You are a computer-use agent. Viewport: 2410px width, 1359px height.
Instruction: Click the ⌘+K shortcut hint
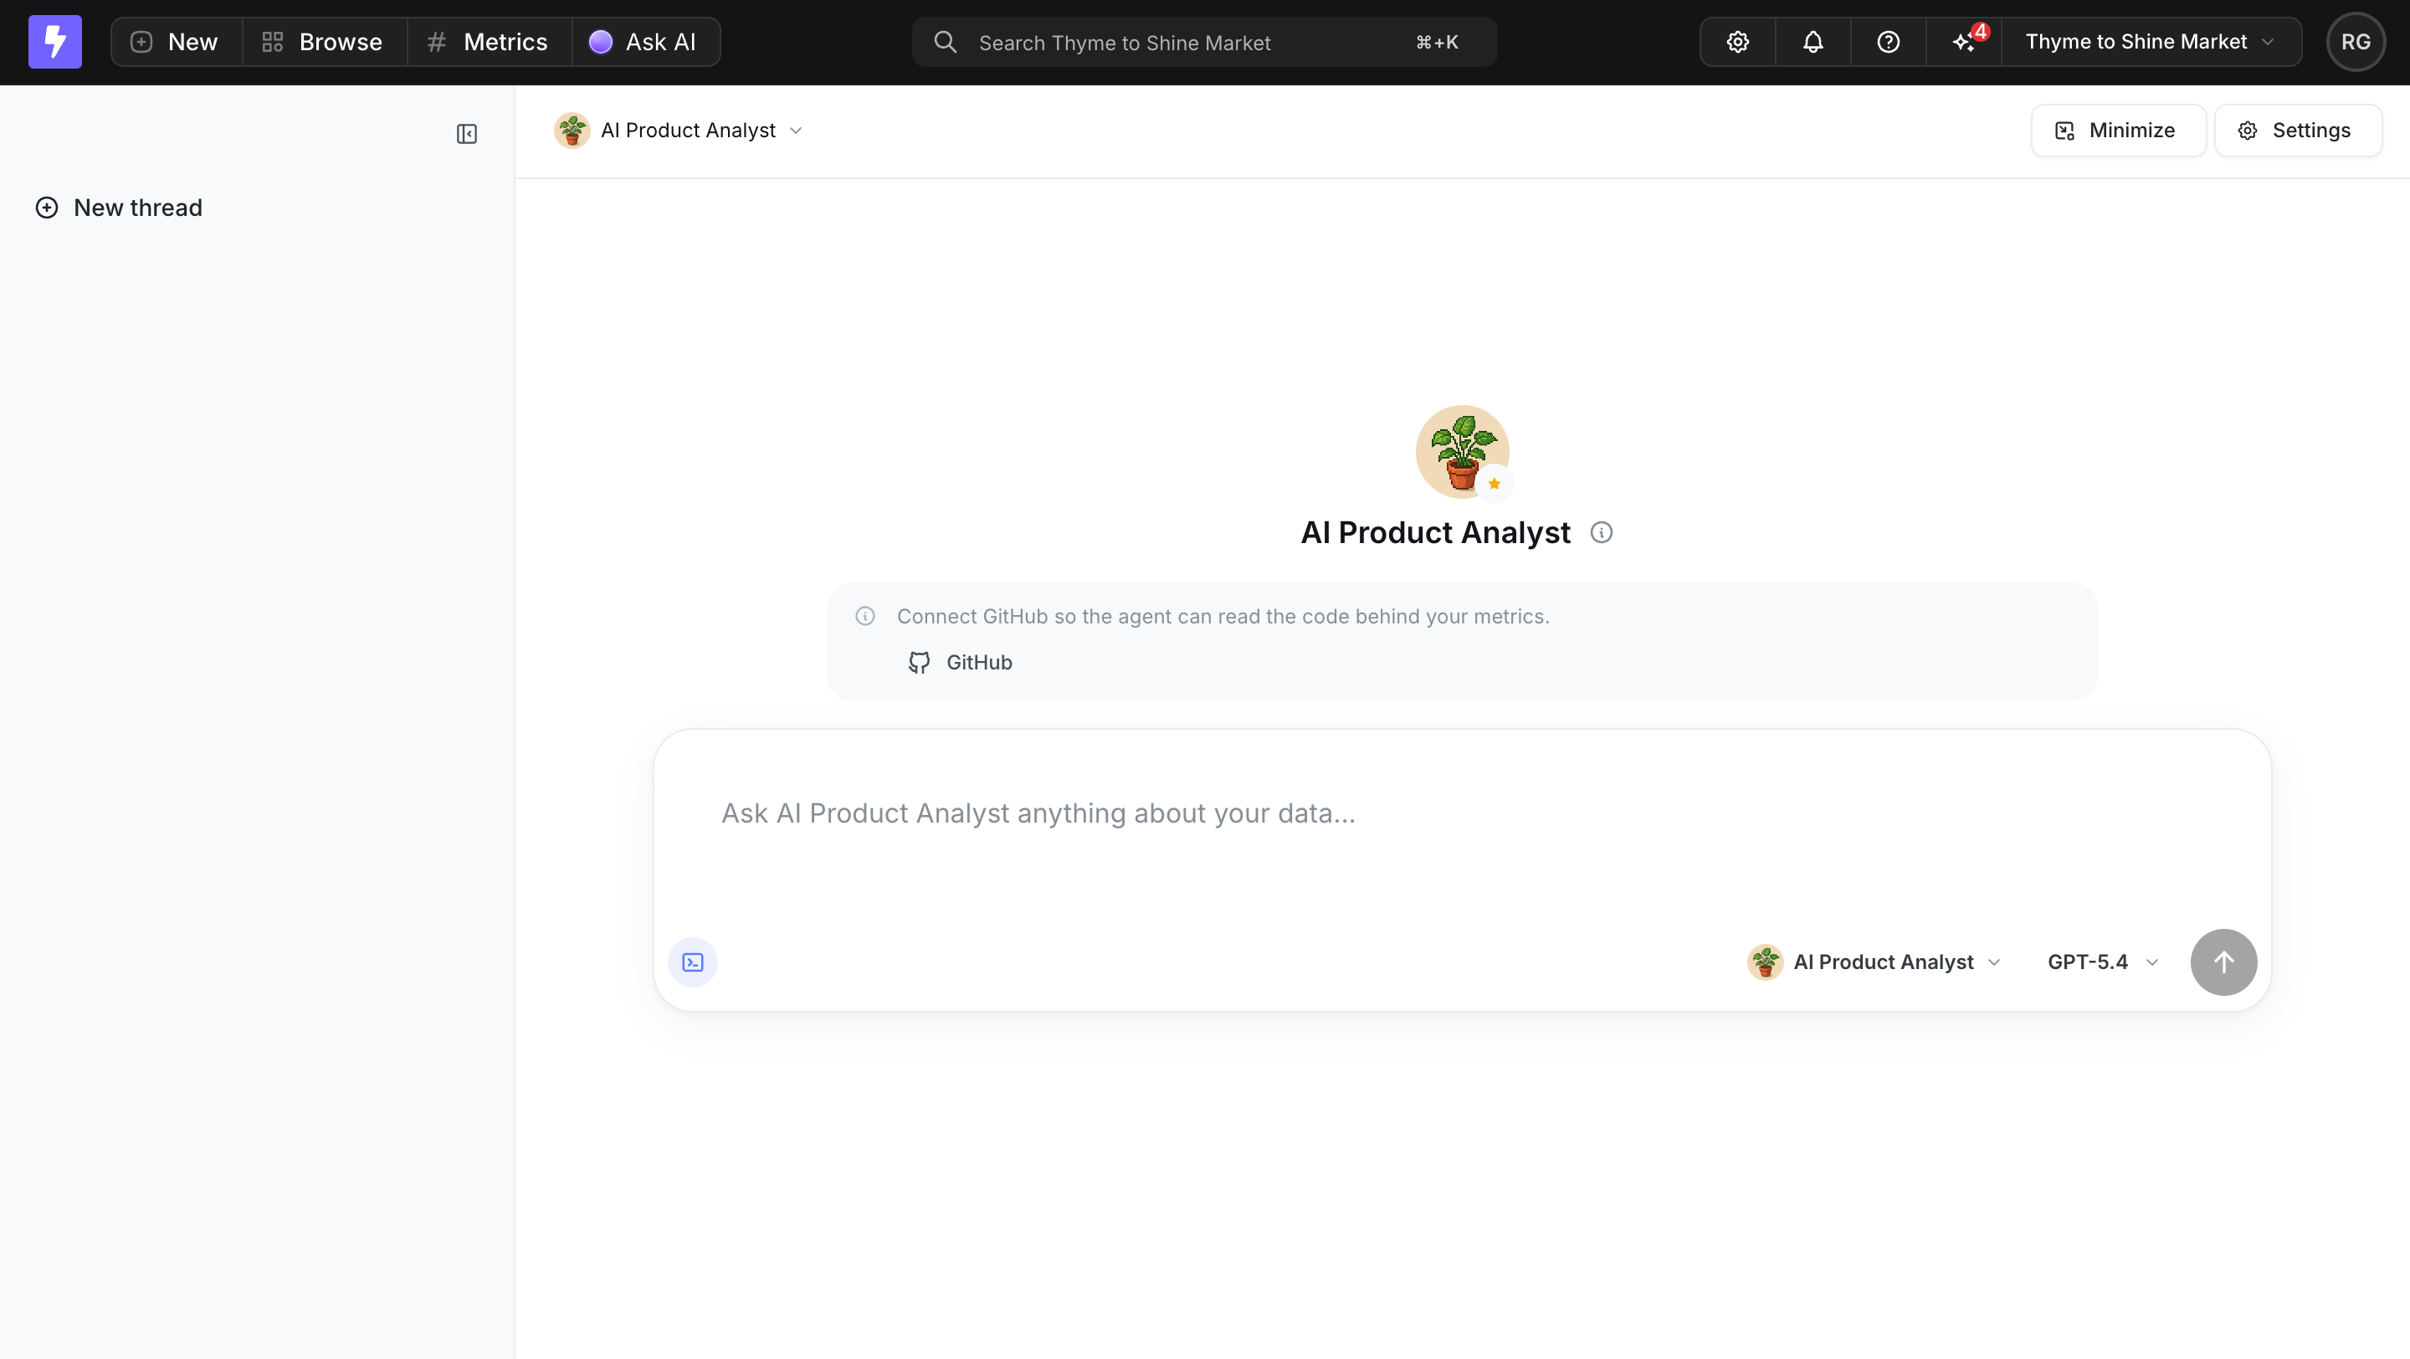1437,42
